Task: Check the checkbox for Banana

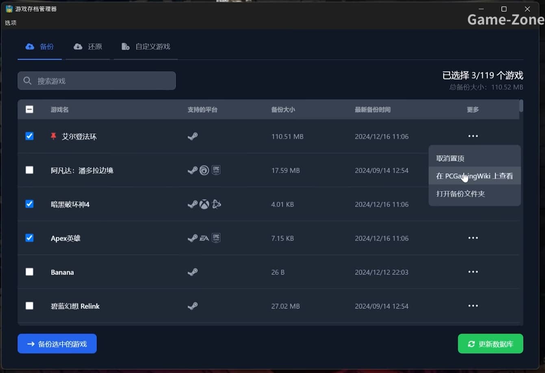Action: tap(29, 272)
